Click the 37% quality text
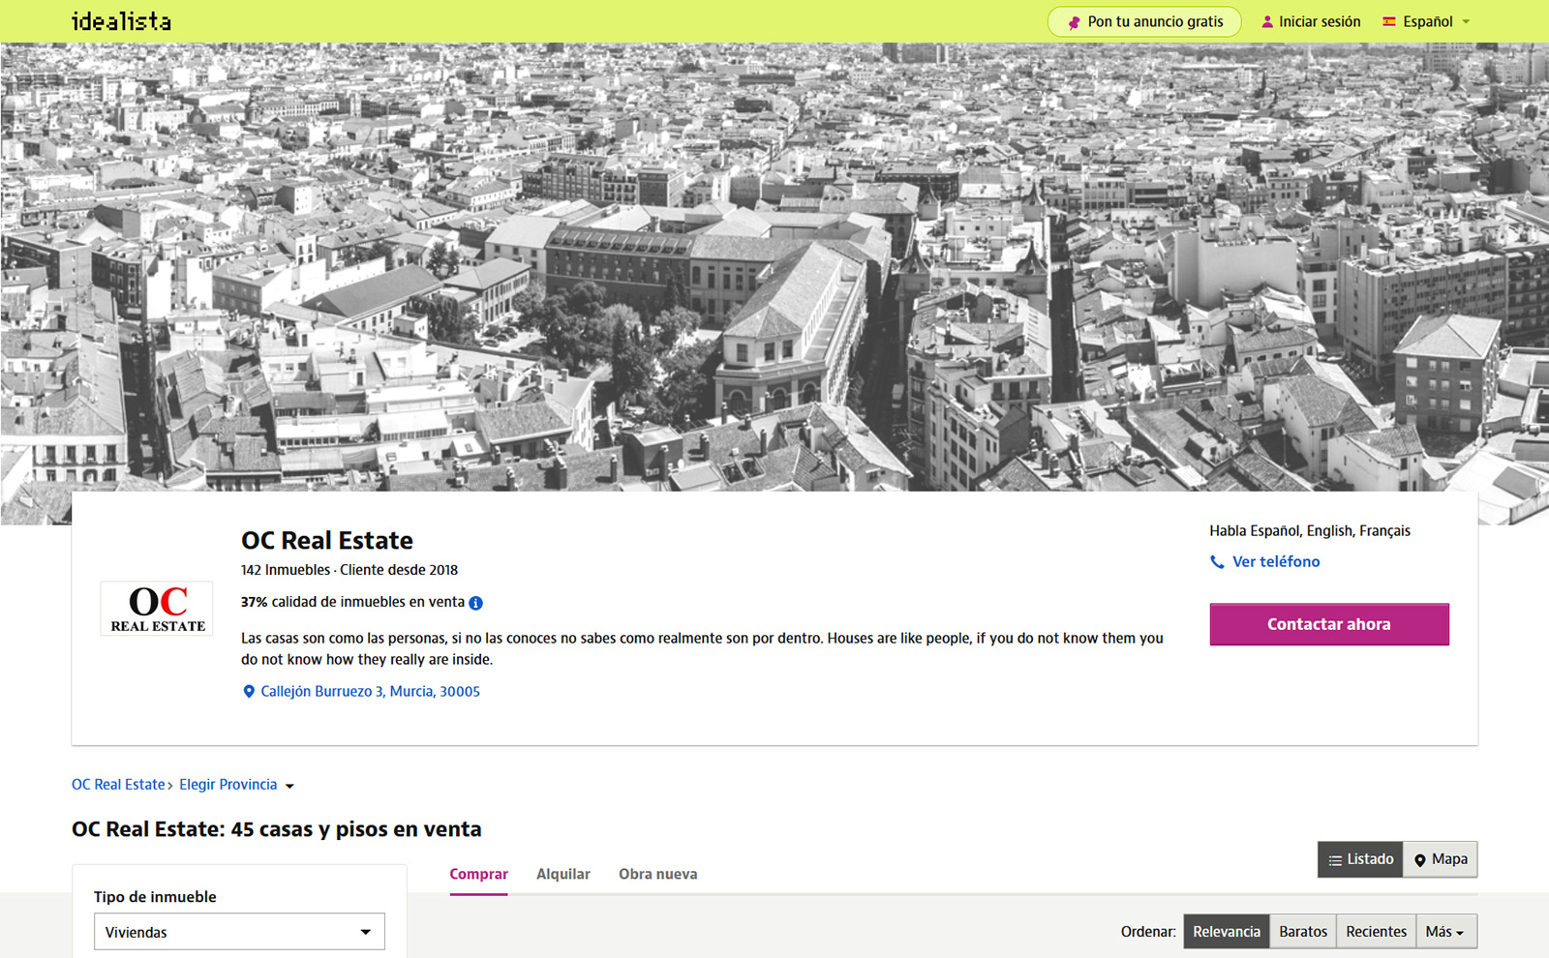The width and height of the screenshot is (1549, 958). [352, 602]
